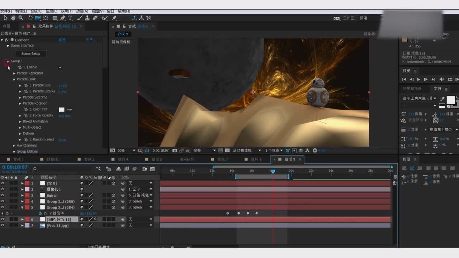Screen dimensions: 459x258
Task: Click Show channel RGB icon in viewer
Action: (x=188, y=150)
